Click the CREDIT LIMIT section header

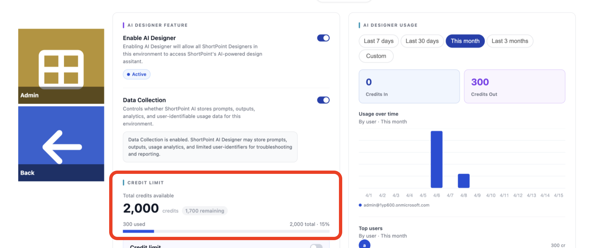coord(146,183)
